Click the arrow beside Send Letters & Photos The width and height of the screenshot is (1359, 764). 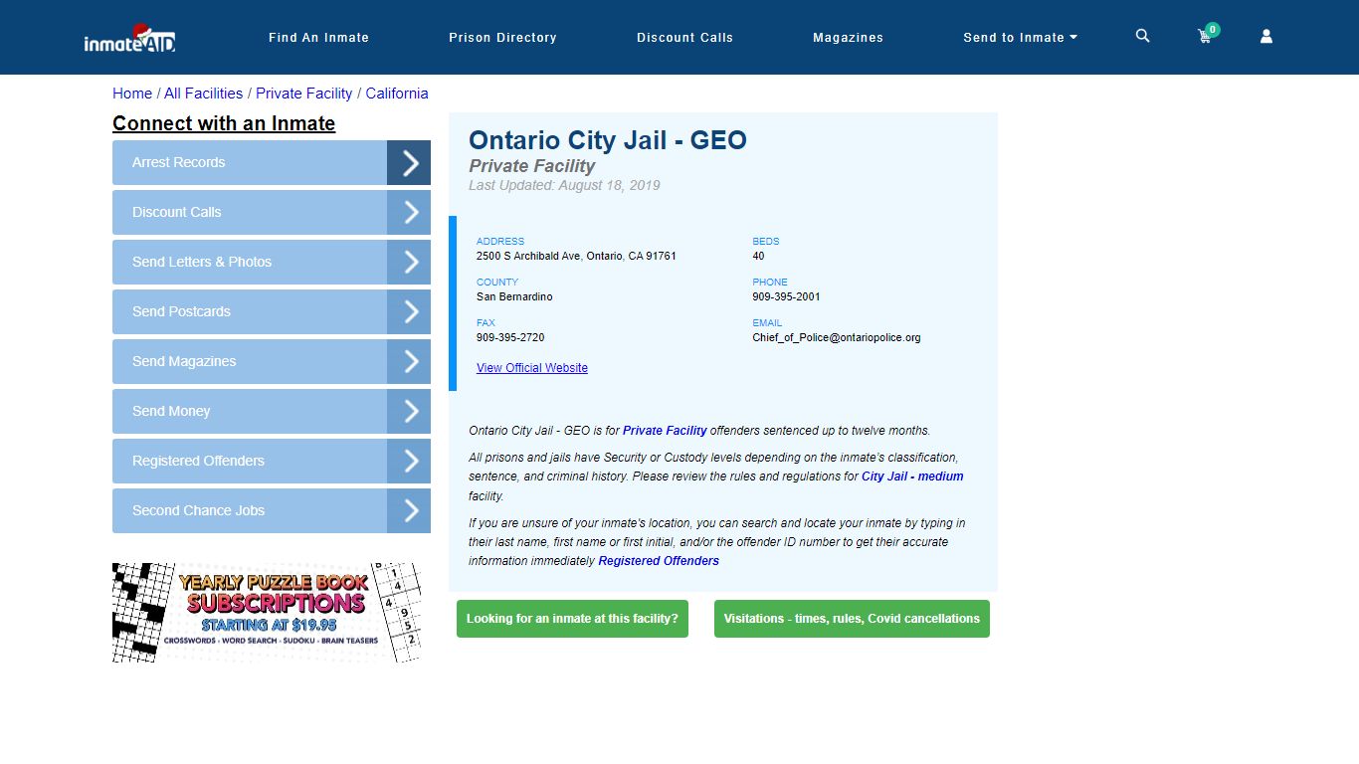pyautogui.click(x=409, y=262)
